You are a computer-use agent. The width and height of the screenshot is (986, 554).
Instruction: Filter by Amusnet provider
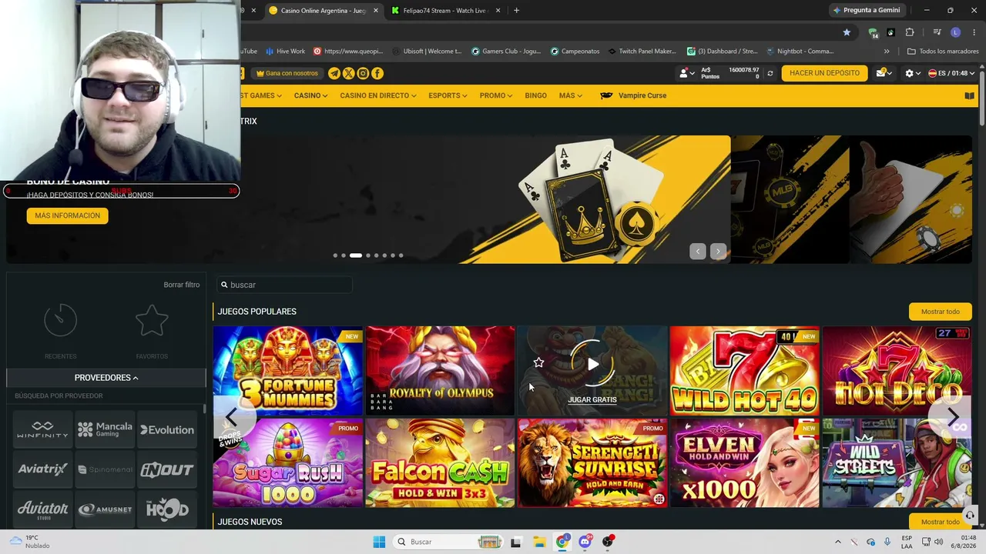pos(105,509)
